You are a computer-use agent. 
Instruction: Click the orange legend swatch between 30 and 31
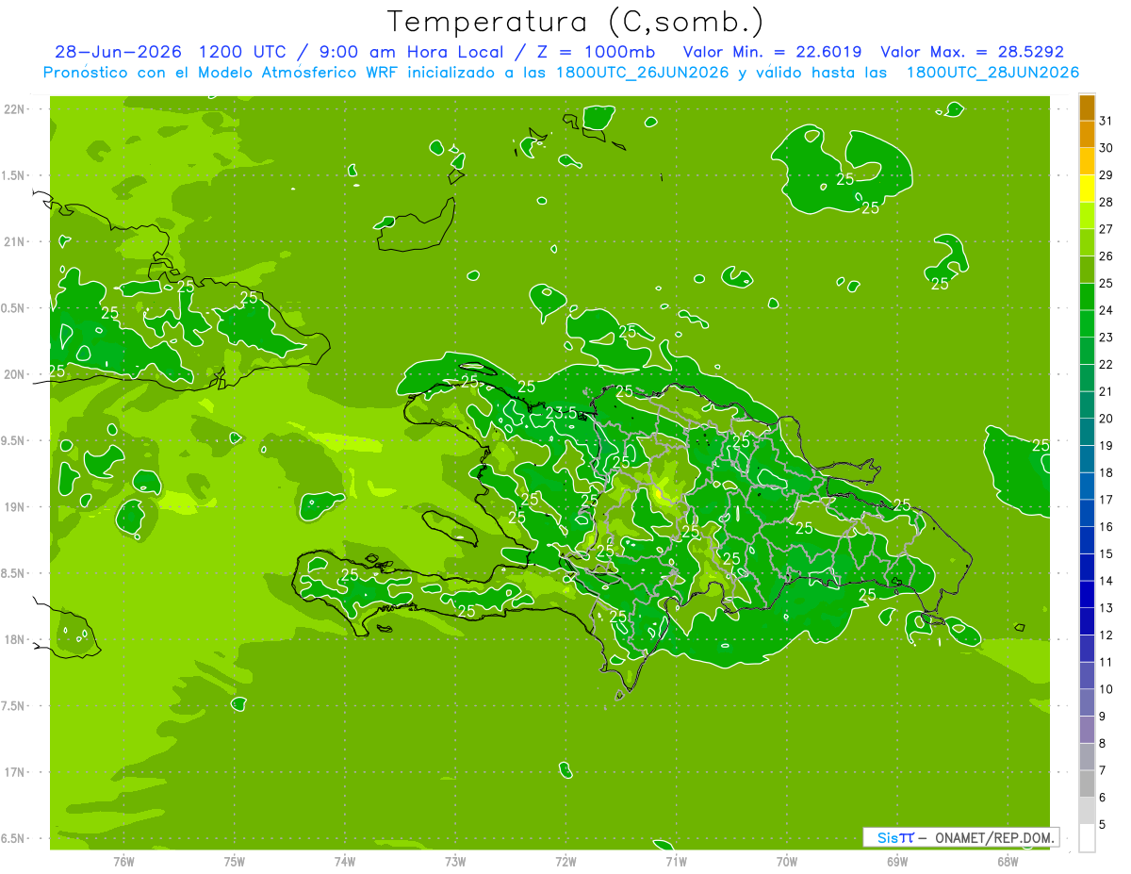pos(1087,134)
